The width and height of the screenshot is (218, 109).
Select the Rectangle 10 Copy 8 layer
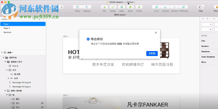21,83
